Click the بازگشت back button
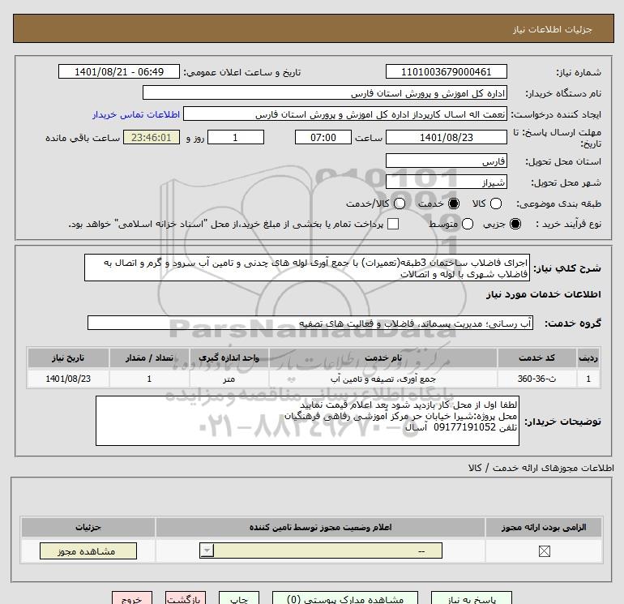The image size is (624, 604). coord(186,598)
